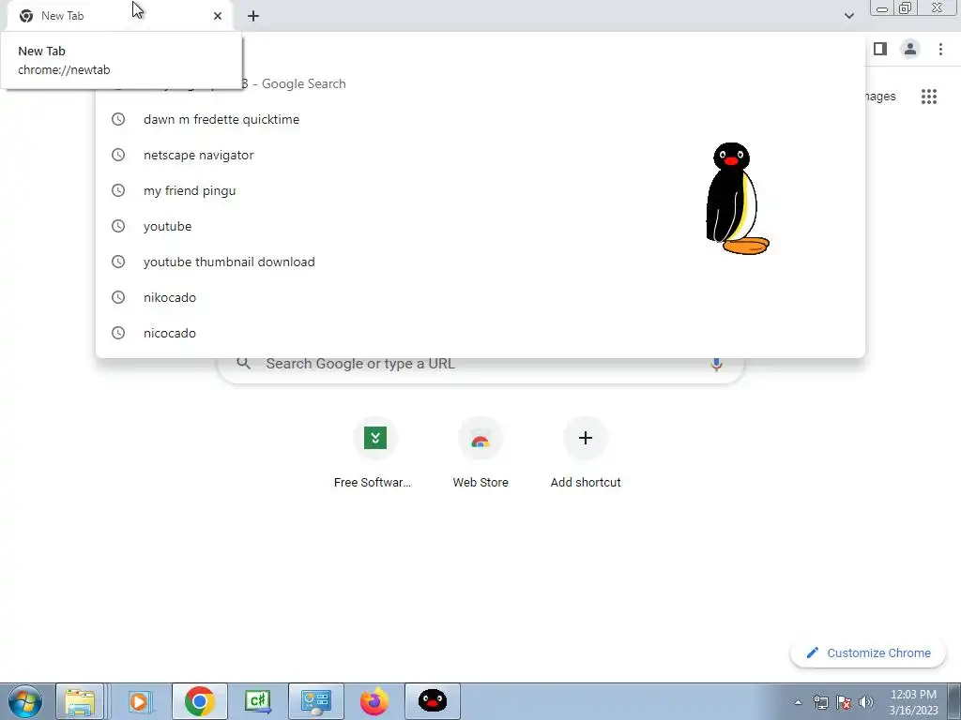Screen dimensions: 961x720
Task: Click the Add shortcut button
Action: tap(586, 454)
